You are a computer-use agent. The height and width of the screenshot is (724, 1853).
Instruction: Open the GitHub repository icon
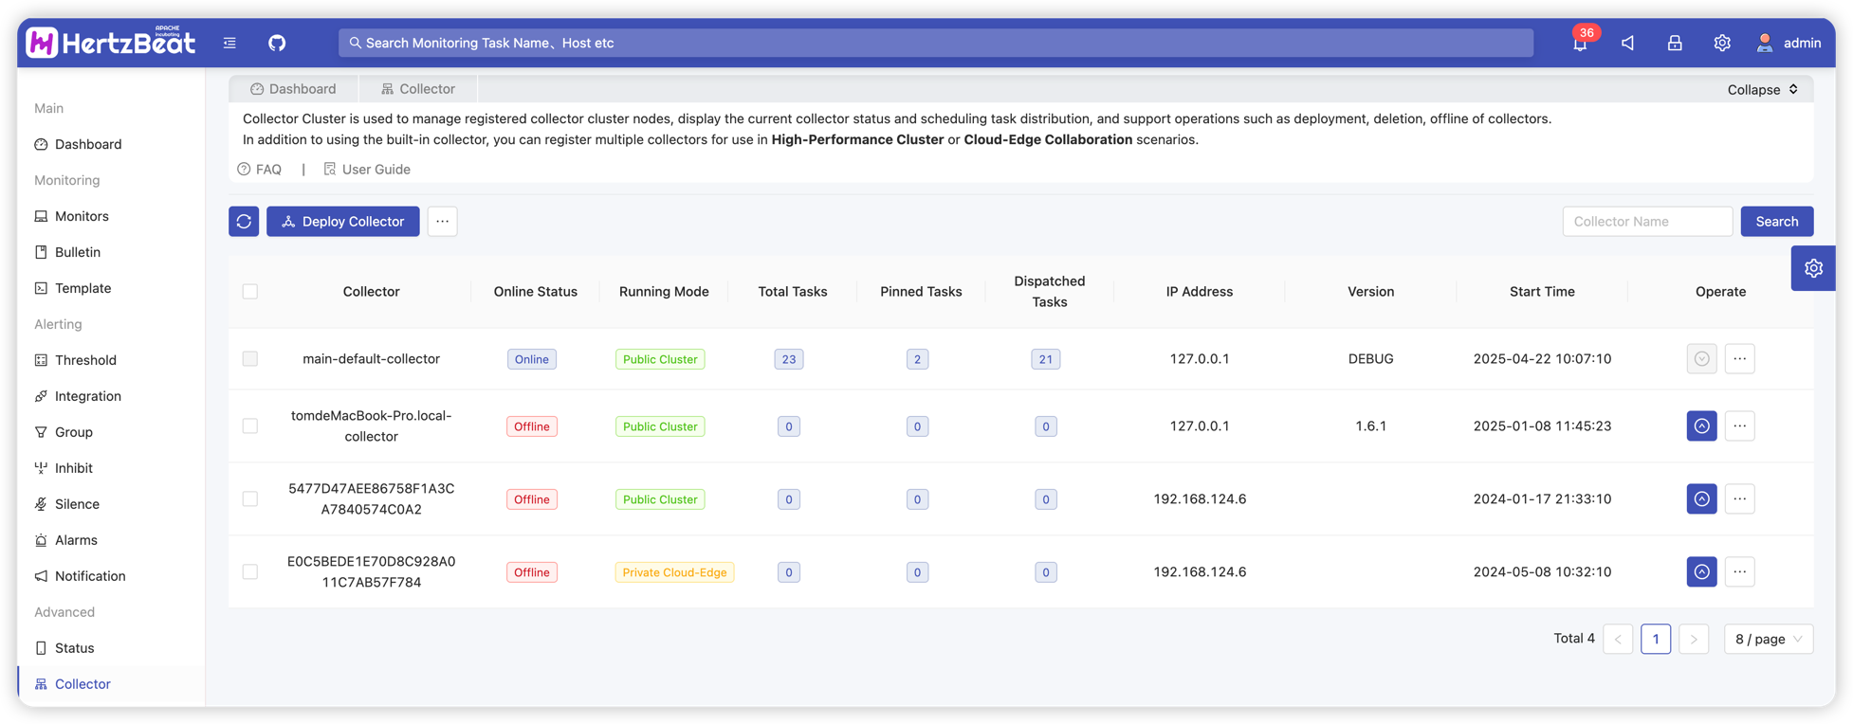point(277,43)
